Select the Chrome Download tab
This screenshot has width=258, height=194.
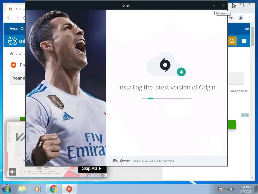click(16, 9)
